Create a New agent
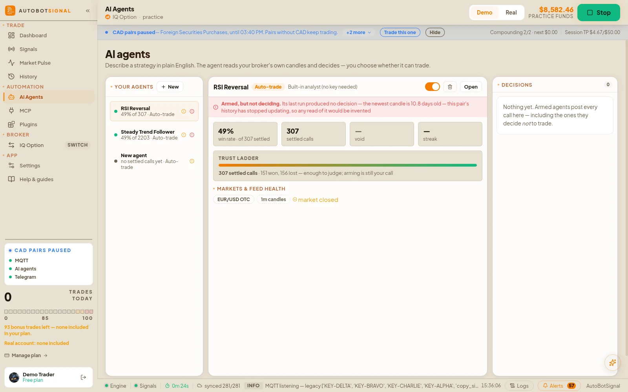The height and width of the screenshot is (392, 628). tap(170, 87)
